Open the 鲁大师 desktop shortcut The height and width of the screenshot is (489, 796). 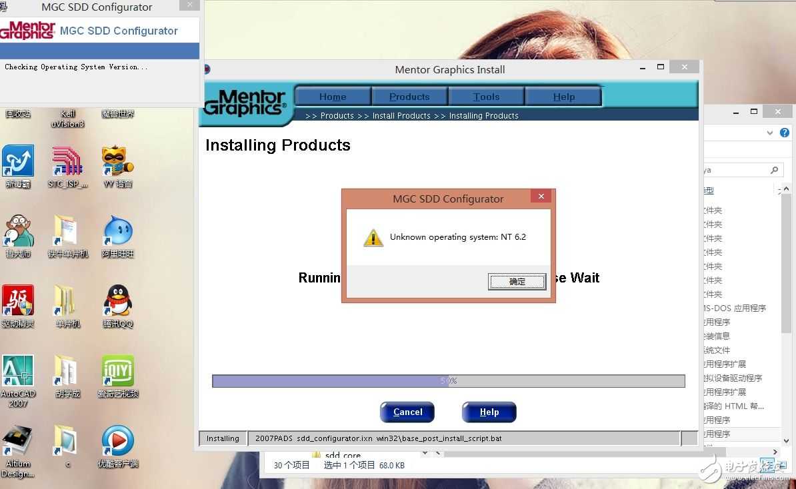coord(18,236)
